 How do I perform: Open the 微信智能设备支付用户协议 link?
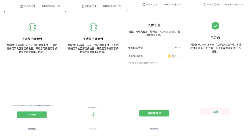[40, 105]
